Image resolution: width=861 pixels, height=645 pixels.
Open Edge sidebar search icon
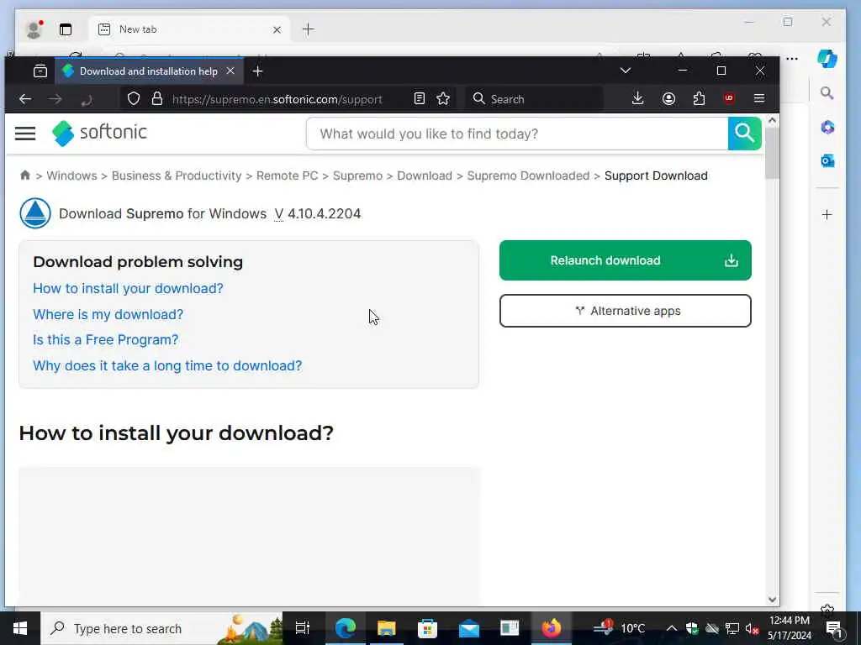tap(827, 93)
